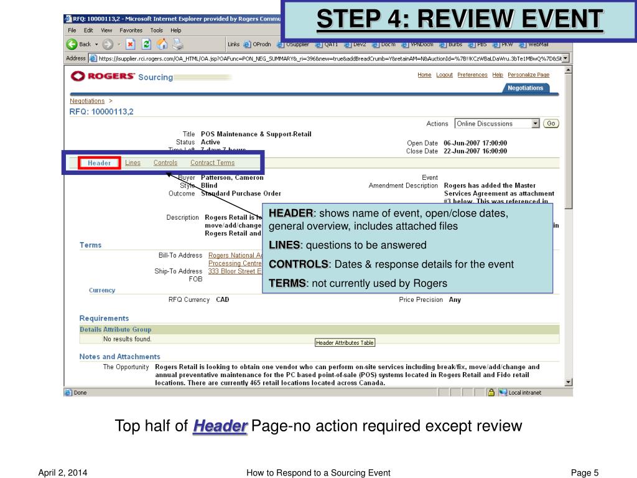
Task: Click the IE title bar page icon
Action: click(x=68, y=19)
